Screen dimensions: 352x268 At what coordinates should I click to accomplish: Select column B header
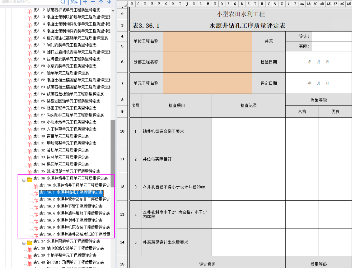132,4
